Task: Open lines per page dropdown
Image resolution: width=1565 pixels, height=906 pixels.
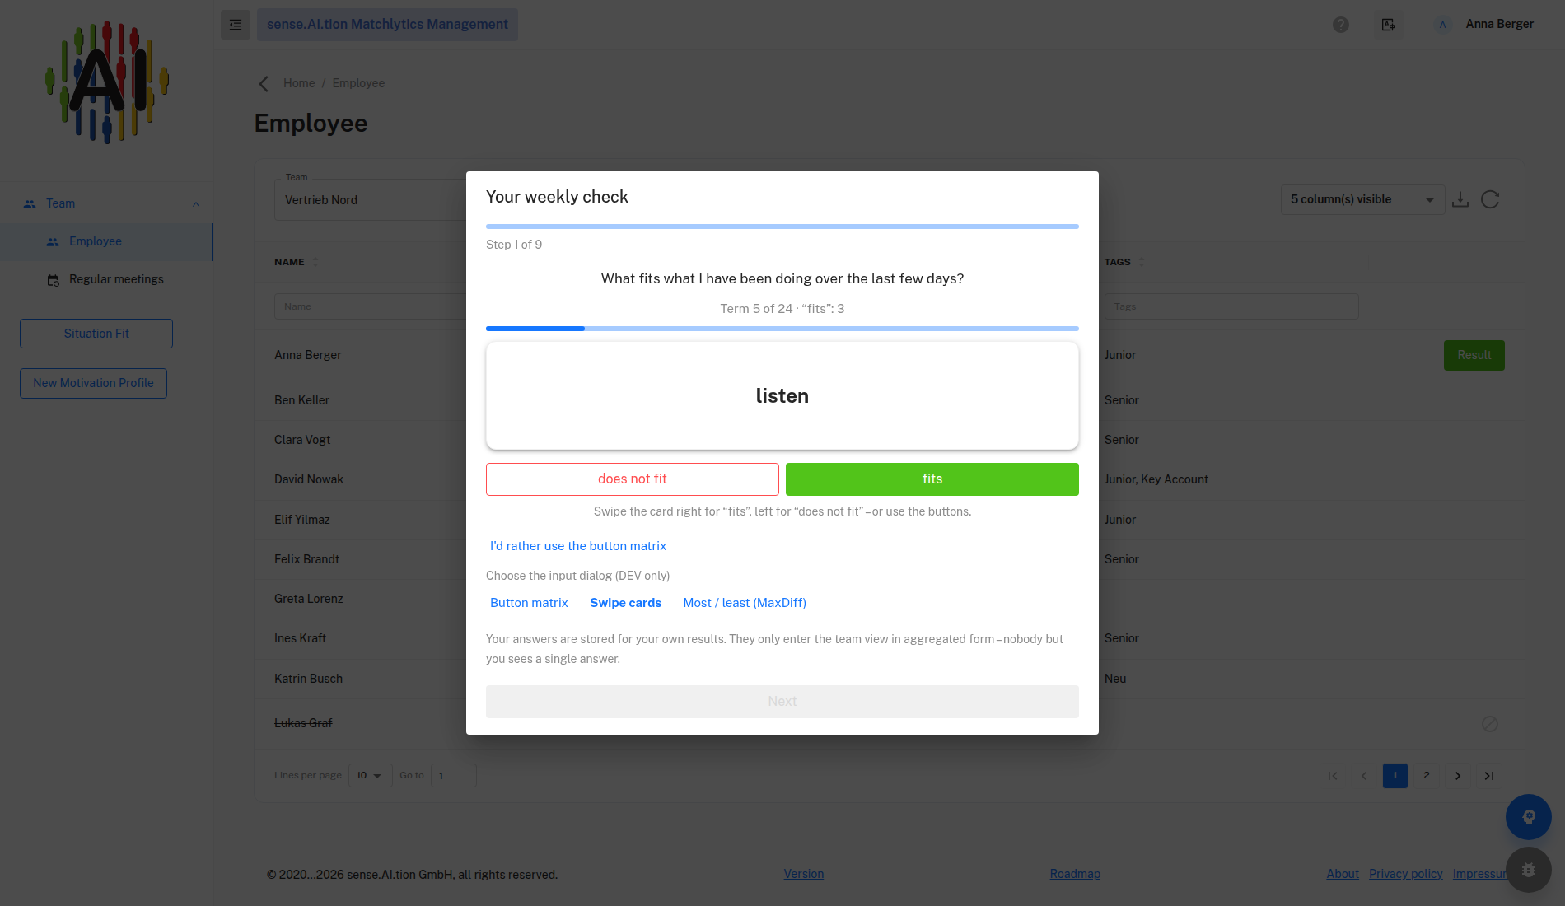Action: click(370, 776)
